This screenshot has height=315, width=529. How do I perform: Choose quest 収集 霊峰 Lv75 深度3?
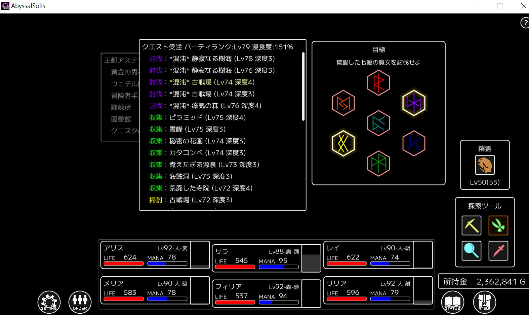187,129
